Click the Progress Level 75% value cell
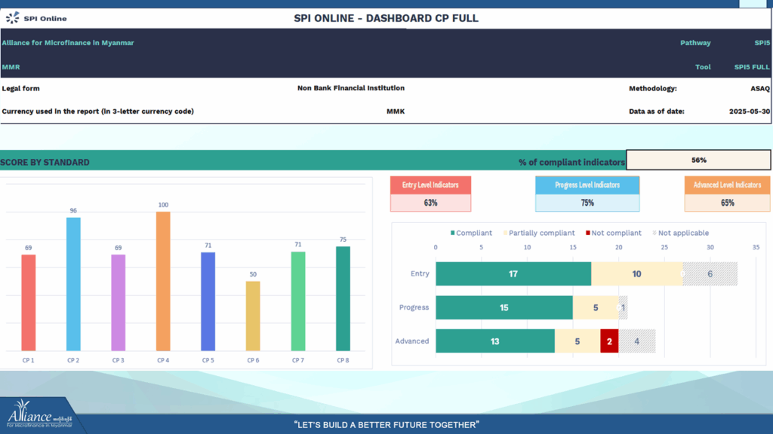This screenshot has height=434, width=773. (x=587, y=203)
